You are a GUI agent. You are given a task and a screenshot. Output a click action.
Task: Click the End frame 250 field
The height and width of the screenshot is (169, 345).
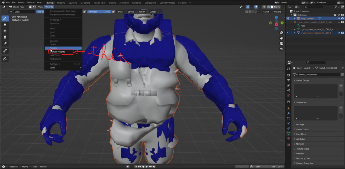point(277,167)
